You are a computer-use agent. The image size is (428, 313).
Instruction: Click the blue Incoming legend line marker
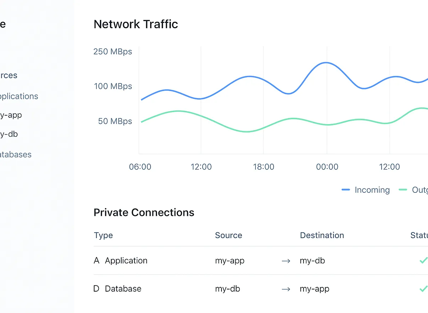[x=346, y=190]
